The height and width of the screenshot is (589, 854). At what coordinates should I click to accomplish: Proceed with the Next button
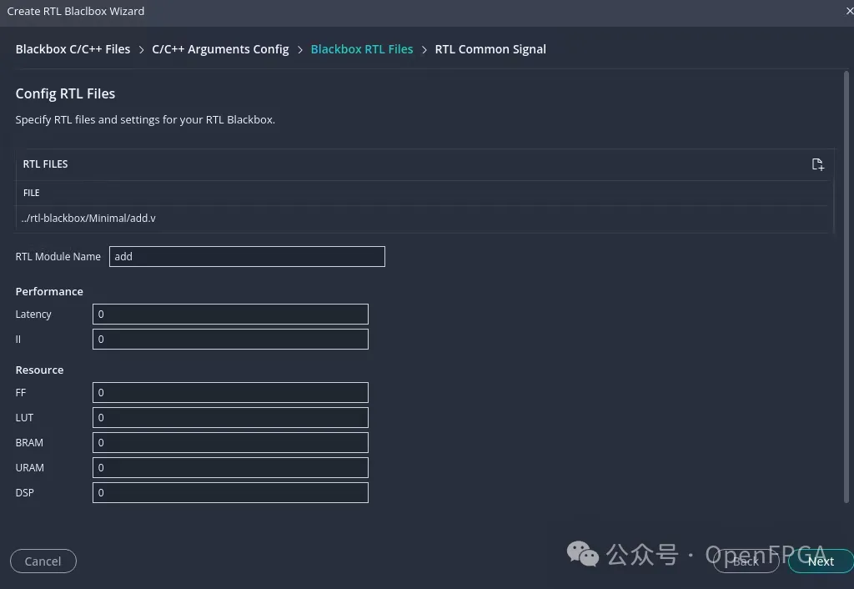point(820,561)
